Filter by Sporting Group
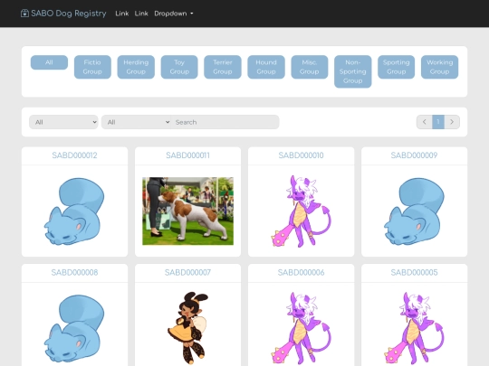 click(396, 67)
